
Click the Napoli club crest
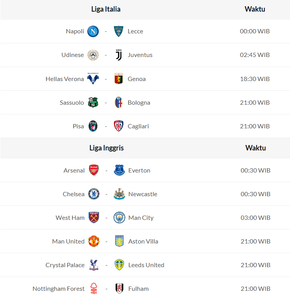pos(93,31)
